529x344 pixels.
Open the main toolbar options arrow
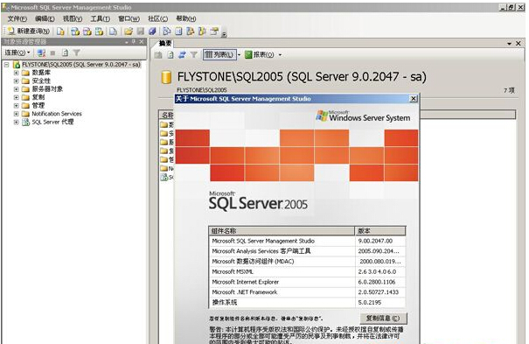pyautogui.click(x=224, y=34)
